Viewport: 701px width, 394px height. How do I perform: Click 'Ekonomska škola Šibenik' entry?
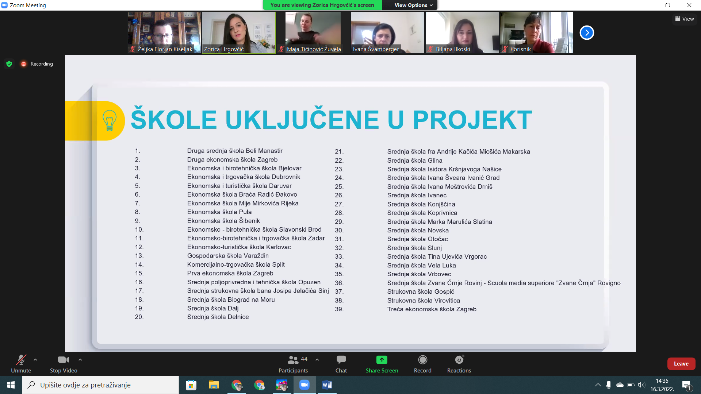tap(223, 221)
